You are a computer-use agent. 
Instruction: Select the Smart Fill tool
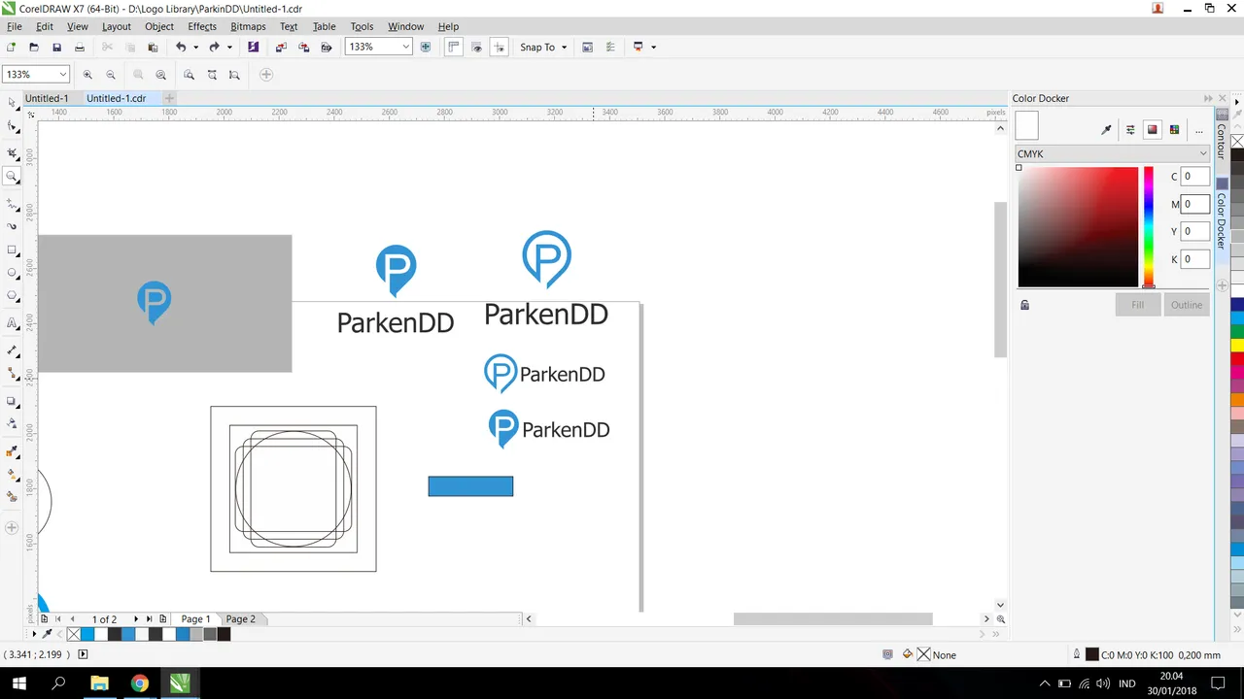coord(12,496)
